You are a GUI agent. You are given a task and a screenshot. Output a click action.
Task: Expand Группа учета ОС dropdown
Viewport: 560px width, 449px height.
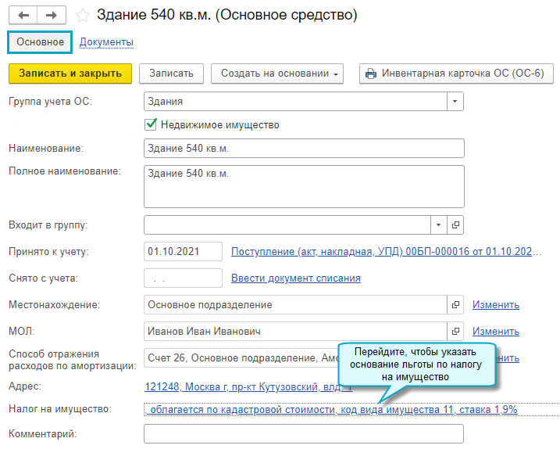pos(455,102)
